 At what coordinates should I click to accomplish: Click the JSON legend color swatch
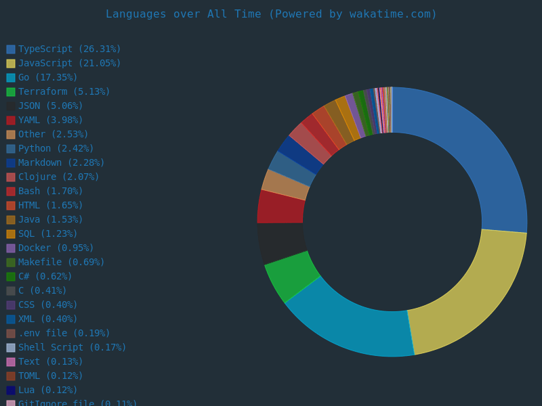click(x=11, y=106)
